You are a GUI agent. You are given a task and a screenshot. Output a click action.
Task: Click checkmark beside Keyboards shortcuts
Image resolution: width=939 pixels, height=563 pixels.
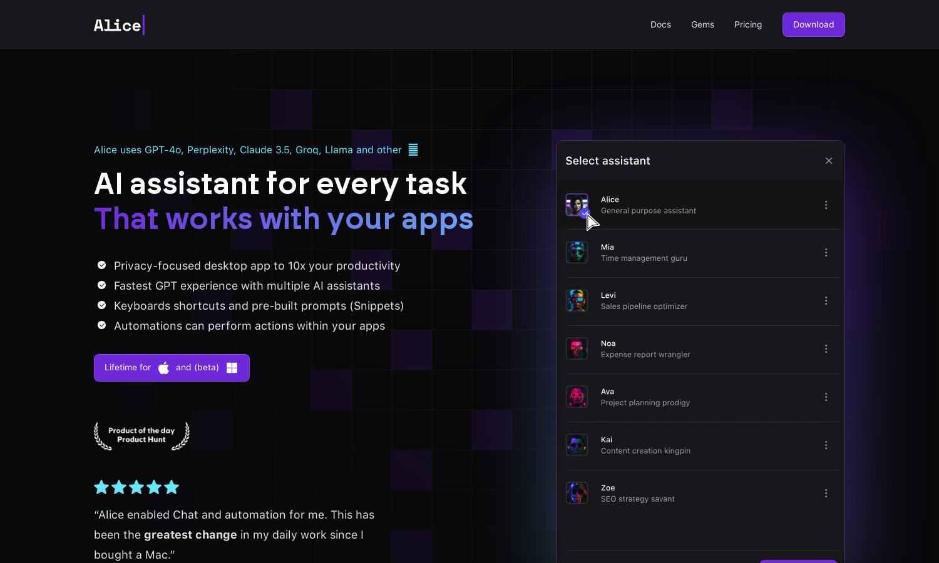101,305
